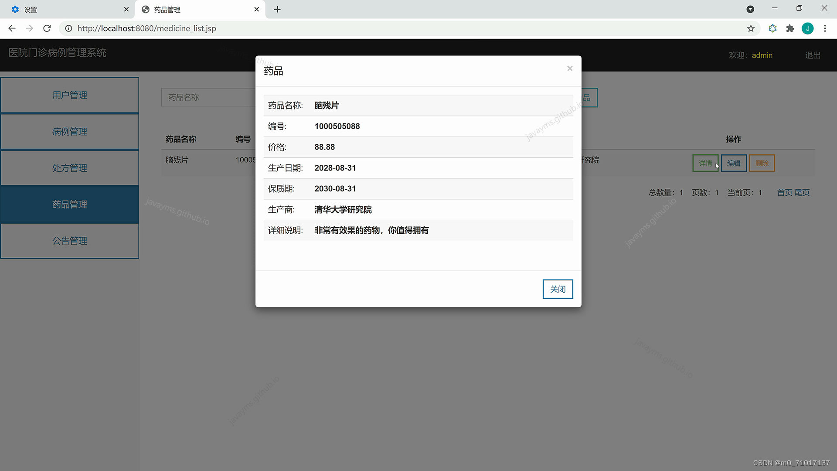Select 药品管理 in the sidebar
Viewport: 837px width, 471px height.
70,204
